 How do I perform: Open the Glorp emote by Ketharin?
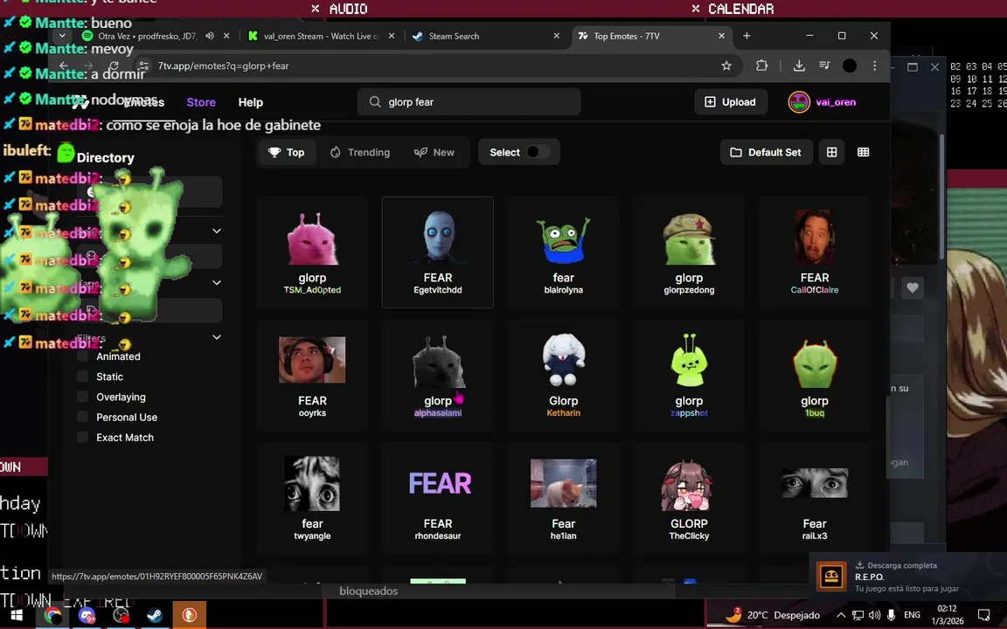[563, 376]
